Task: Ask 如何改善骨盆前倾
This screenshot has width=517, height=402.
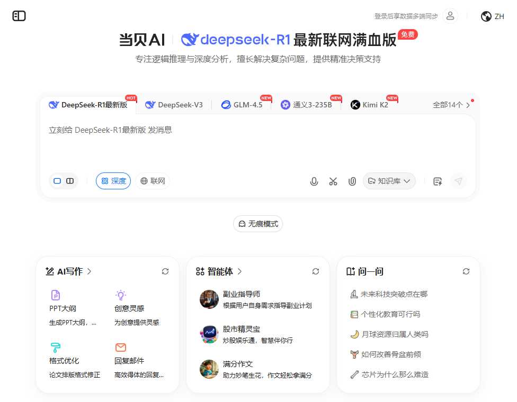Action: tap(386, 354)
